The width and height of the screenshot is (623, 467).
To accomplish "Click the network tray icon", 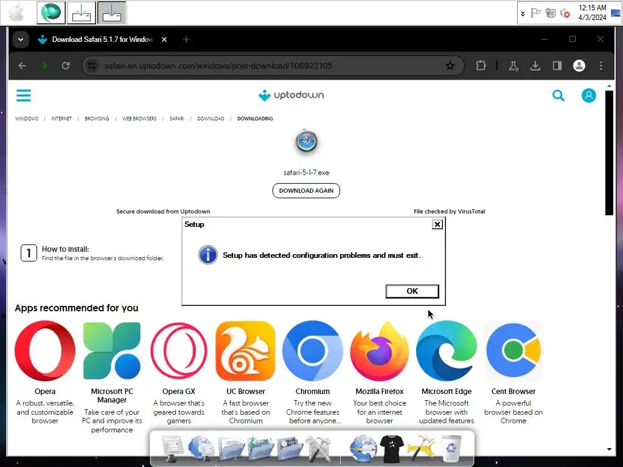I will (x=550, y=13).
